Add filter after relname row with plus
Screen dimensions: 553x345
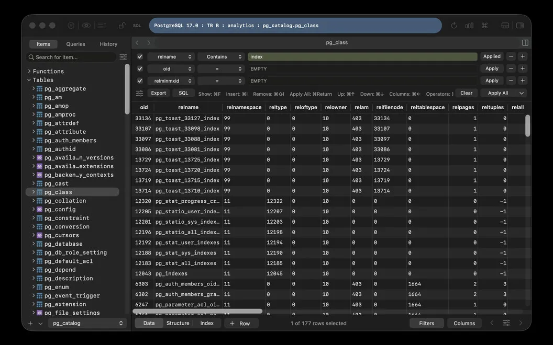[523, 56]
